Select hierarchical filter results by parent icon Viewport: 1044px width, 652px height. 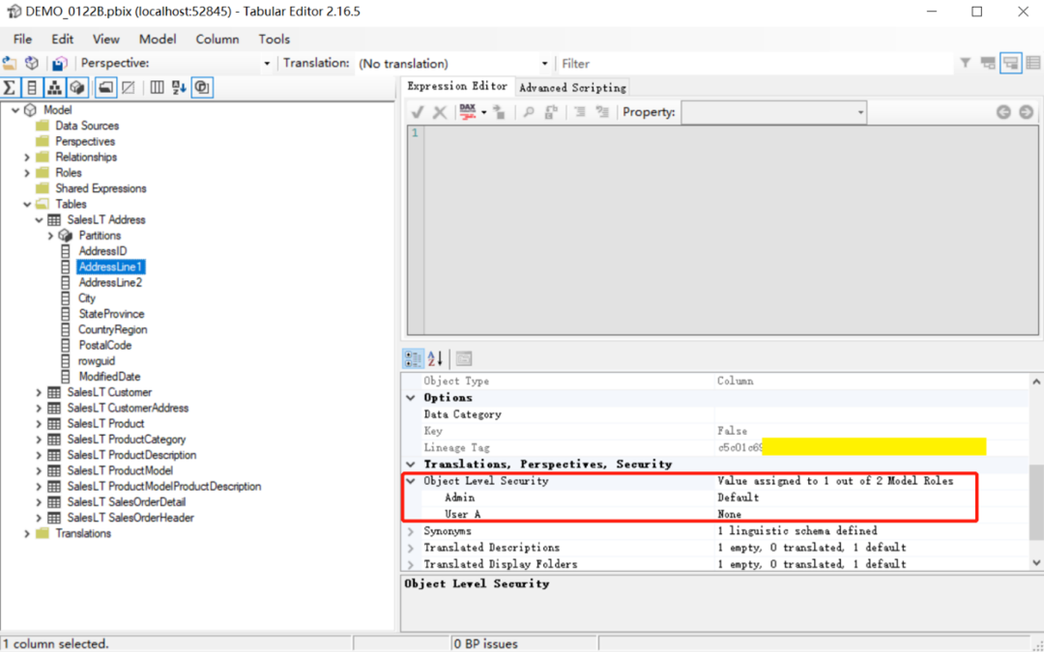(x=988, y=63)
